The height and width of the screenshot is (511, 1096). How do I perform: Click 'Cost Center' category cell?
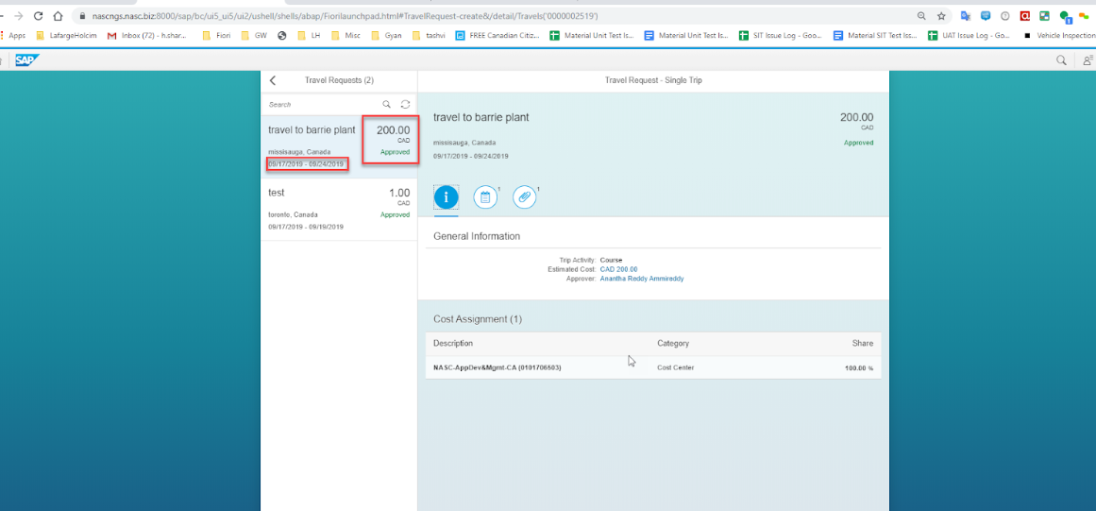[x=675, y=367]
